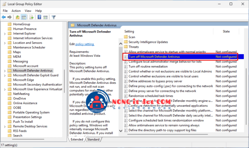
Task: Open the Help toolbar icon
Action: click(39, 17)
